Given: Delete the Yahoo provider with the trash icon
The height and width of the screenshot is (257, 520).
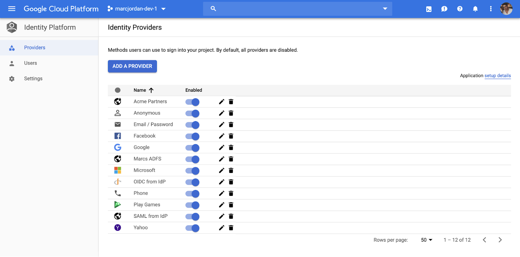Looking at the screenshot, I should (231, 228).
